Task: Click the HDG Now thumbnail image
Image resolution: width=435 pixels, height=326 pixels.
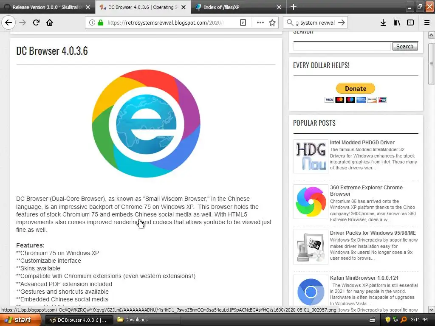Action: [x=311, y=157]
